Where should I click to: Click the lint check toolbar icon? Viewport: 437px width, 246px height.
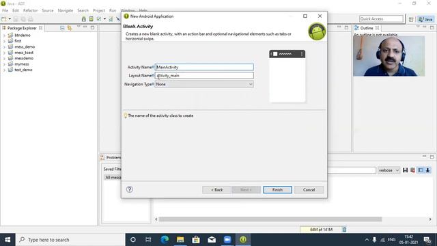point(99,19)
